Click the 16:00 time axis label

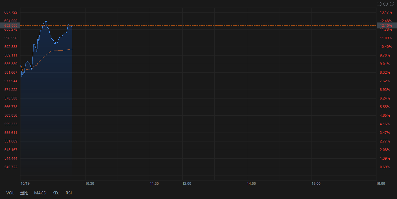[380, 183]
